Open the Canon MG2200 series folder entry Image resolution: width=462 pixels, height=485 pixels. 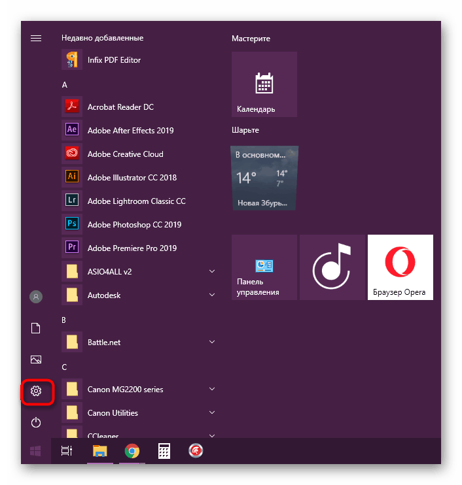139,389
